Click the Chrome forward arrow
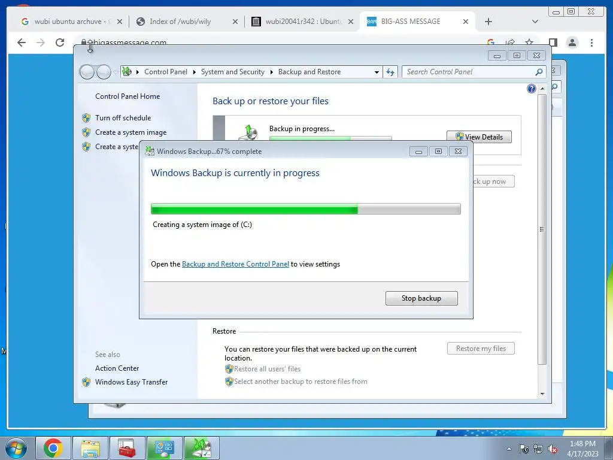Viewport: 613px width, 460px height. point(41,43)
